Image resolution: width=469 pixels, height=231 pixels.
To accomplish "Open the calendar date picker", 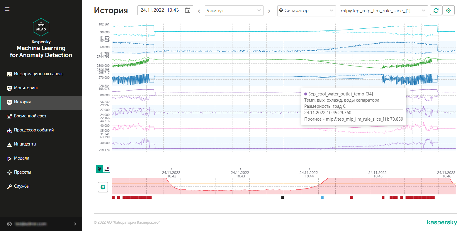I will pos(188,10).
